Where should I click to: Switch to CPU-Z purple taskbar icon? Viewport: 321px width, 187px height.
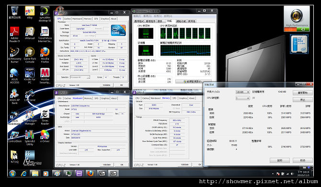(79, 174)
